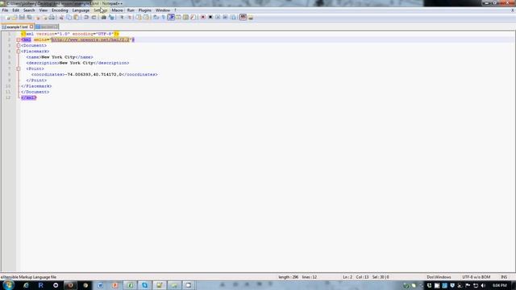The image size is (516, 290).
Task: Open the Search menu
Action: pos(29,10)
